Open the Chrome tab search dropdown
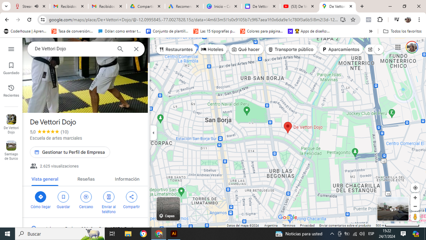 (x=6, y=6)
